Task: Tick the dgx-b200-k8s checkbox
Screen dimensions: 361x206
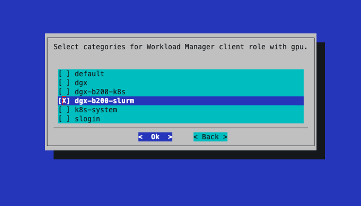Action: [64, 92]
